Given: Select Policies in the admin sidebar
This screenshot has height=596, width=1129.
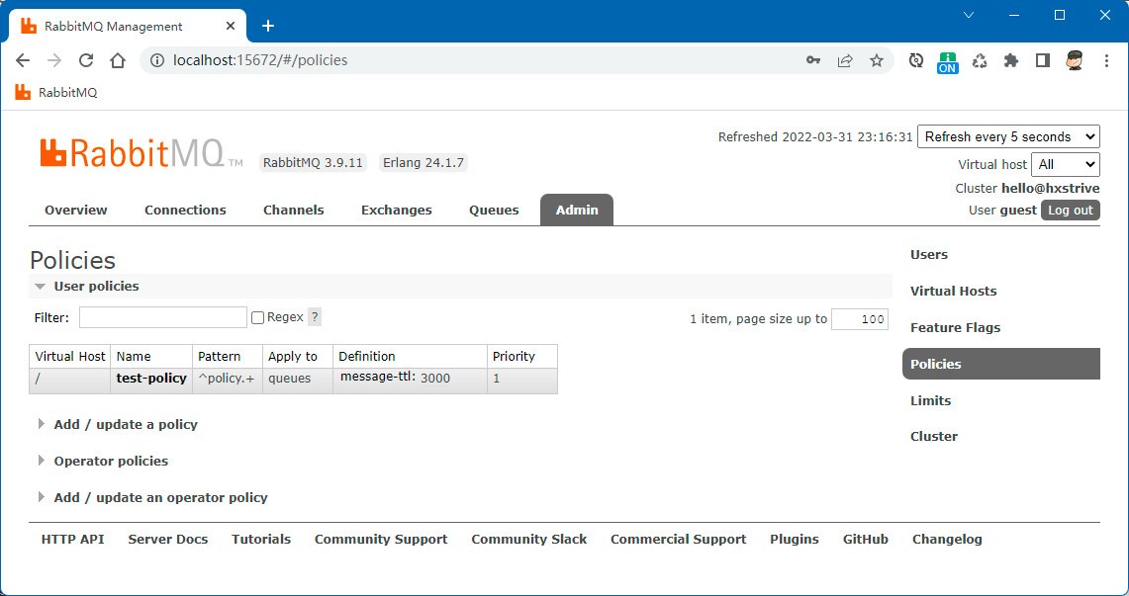Looking at the screenshot, I should coord(1000,364).
